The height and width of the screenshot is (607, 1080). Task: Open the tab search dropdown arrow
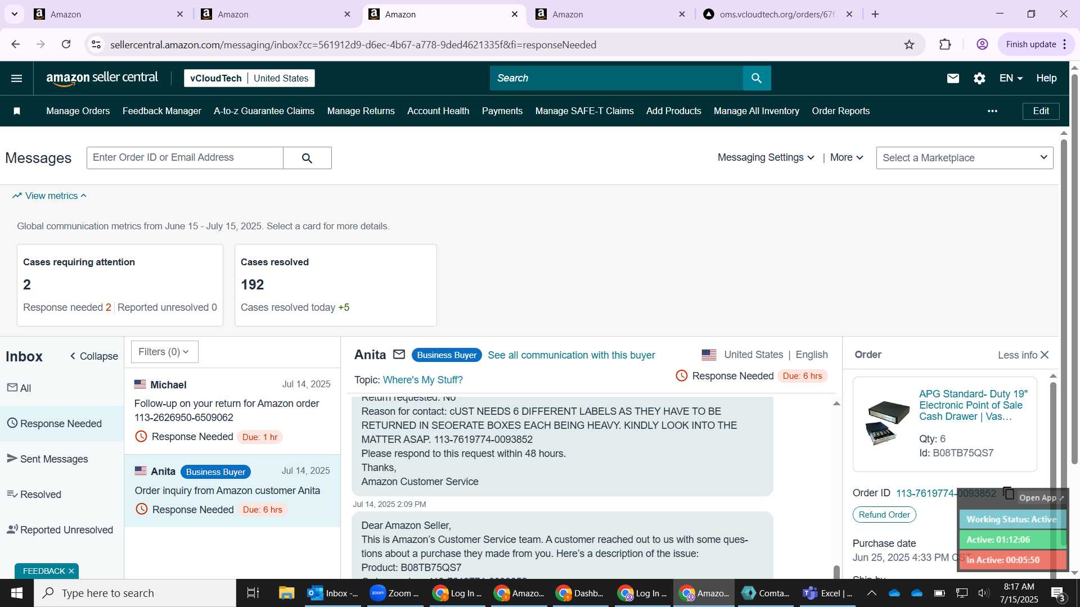click(15, 14)
